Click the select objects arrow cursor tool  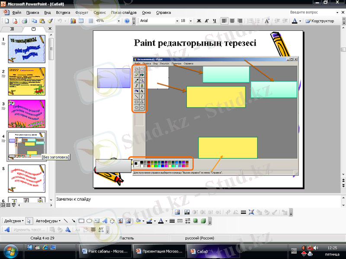point(29,221)
